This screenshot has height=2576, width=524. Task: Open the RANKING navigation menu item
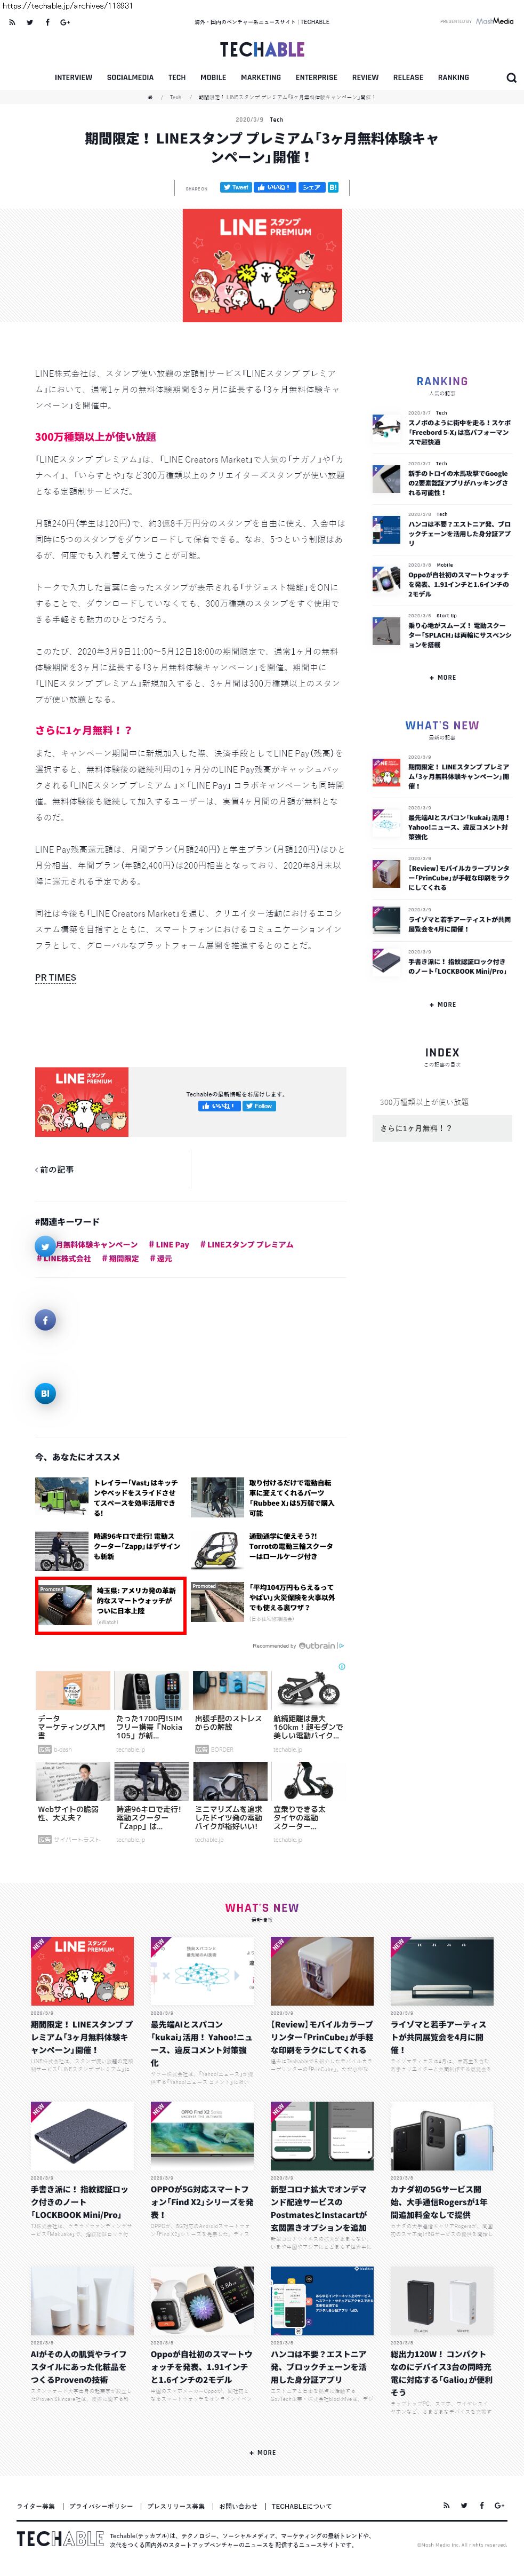(453, 77)
